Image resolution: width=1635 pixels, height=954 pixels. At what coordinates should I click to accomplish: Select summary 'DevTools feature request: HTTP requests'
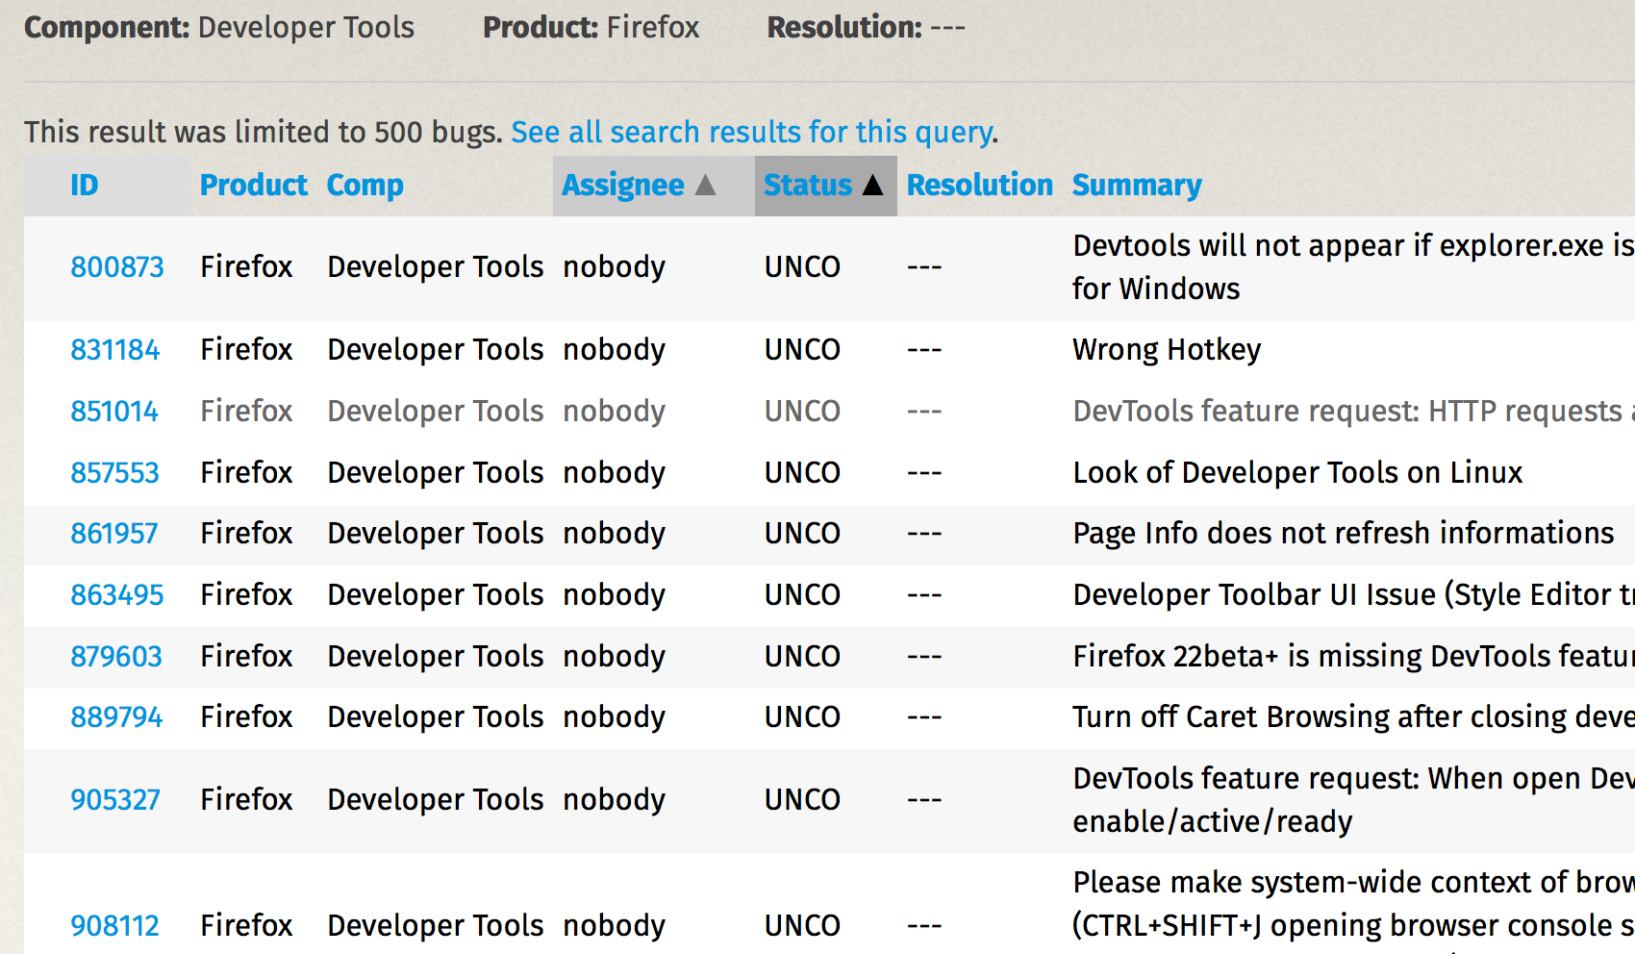coord(1353,412)
